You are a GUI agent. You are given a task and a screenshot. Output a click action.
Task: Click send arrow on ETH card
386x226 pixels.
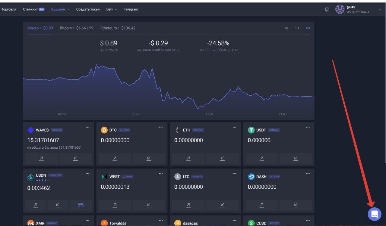188,159
